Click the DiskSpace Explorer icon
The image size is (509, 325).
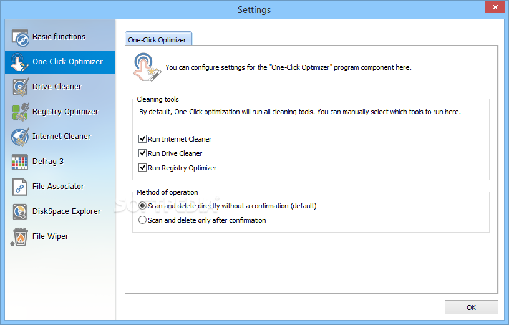(20, 211)
